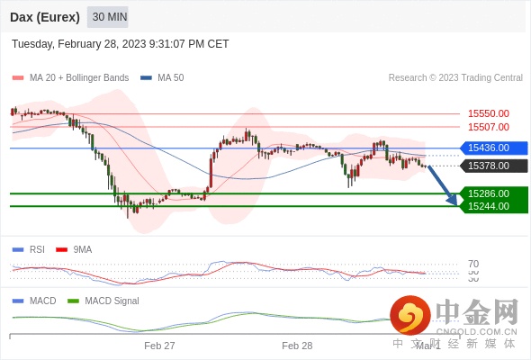Click the Feb 27 date axis label
This screenshot has width=531, height=360.
pos(159,346)
